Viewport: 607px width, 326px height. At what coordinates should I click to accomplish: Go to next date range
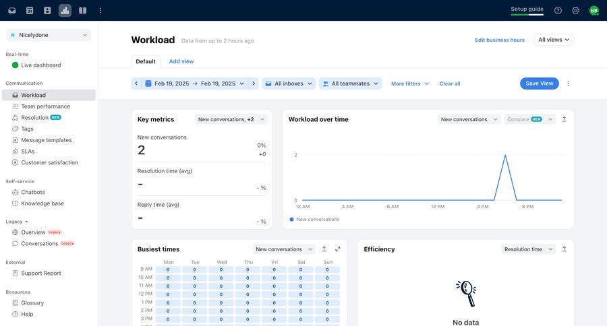tap(254, 84)
